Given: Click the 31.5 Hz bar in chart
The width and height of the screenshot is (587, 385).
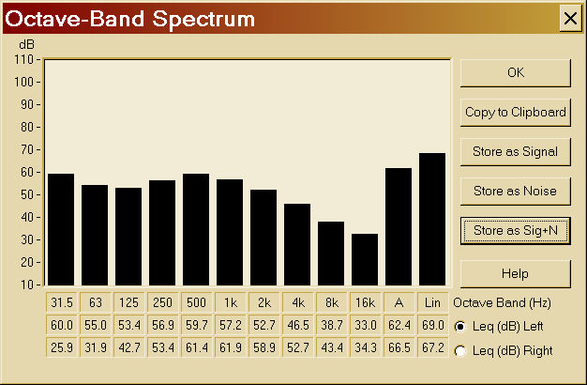Looking at the screenshot, I should click(x=61, y=229).
